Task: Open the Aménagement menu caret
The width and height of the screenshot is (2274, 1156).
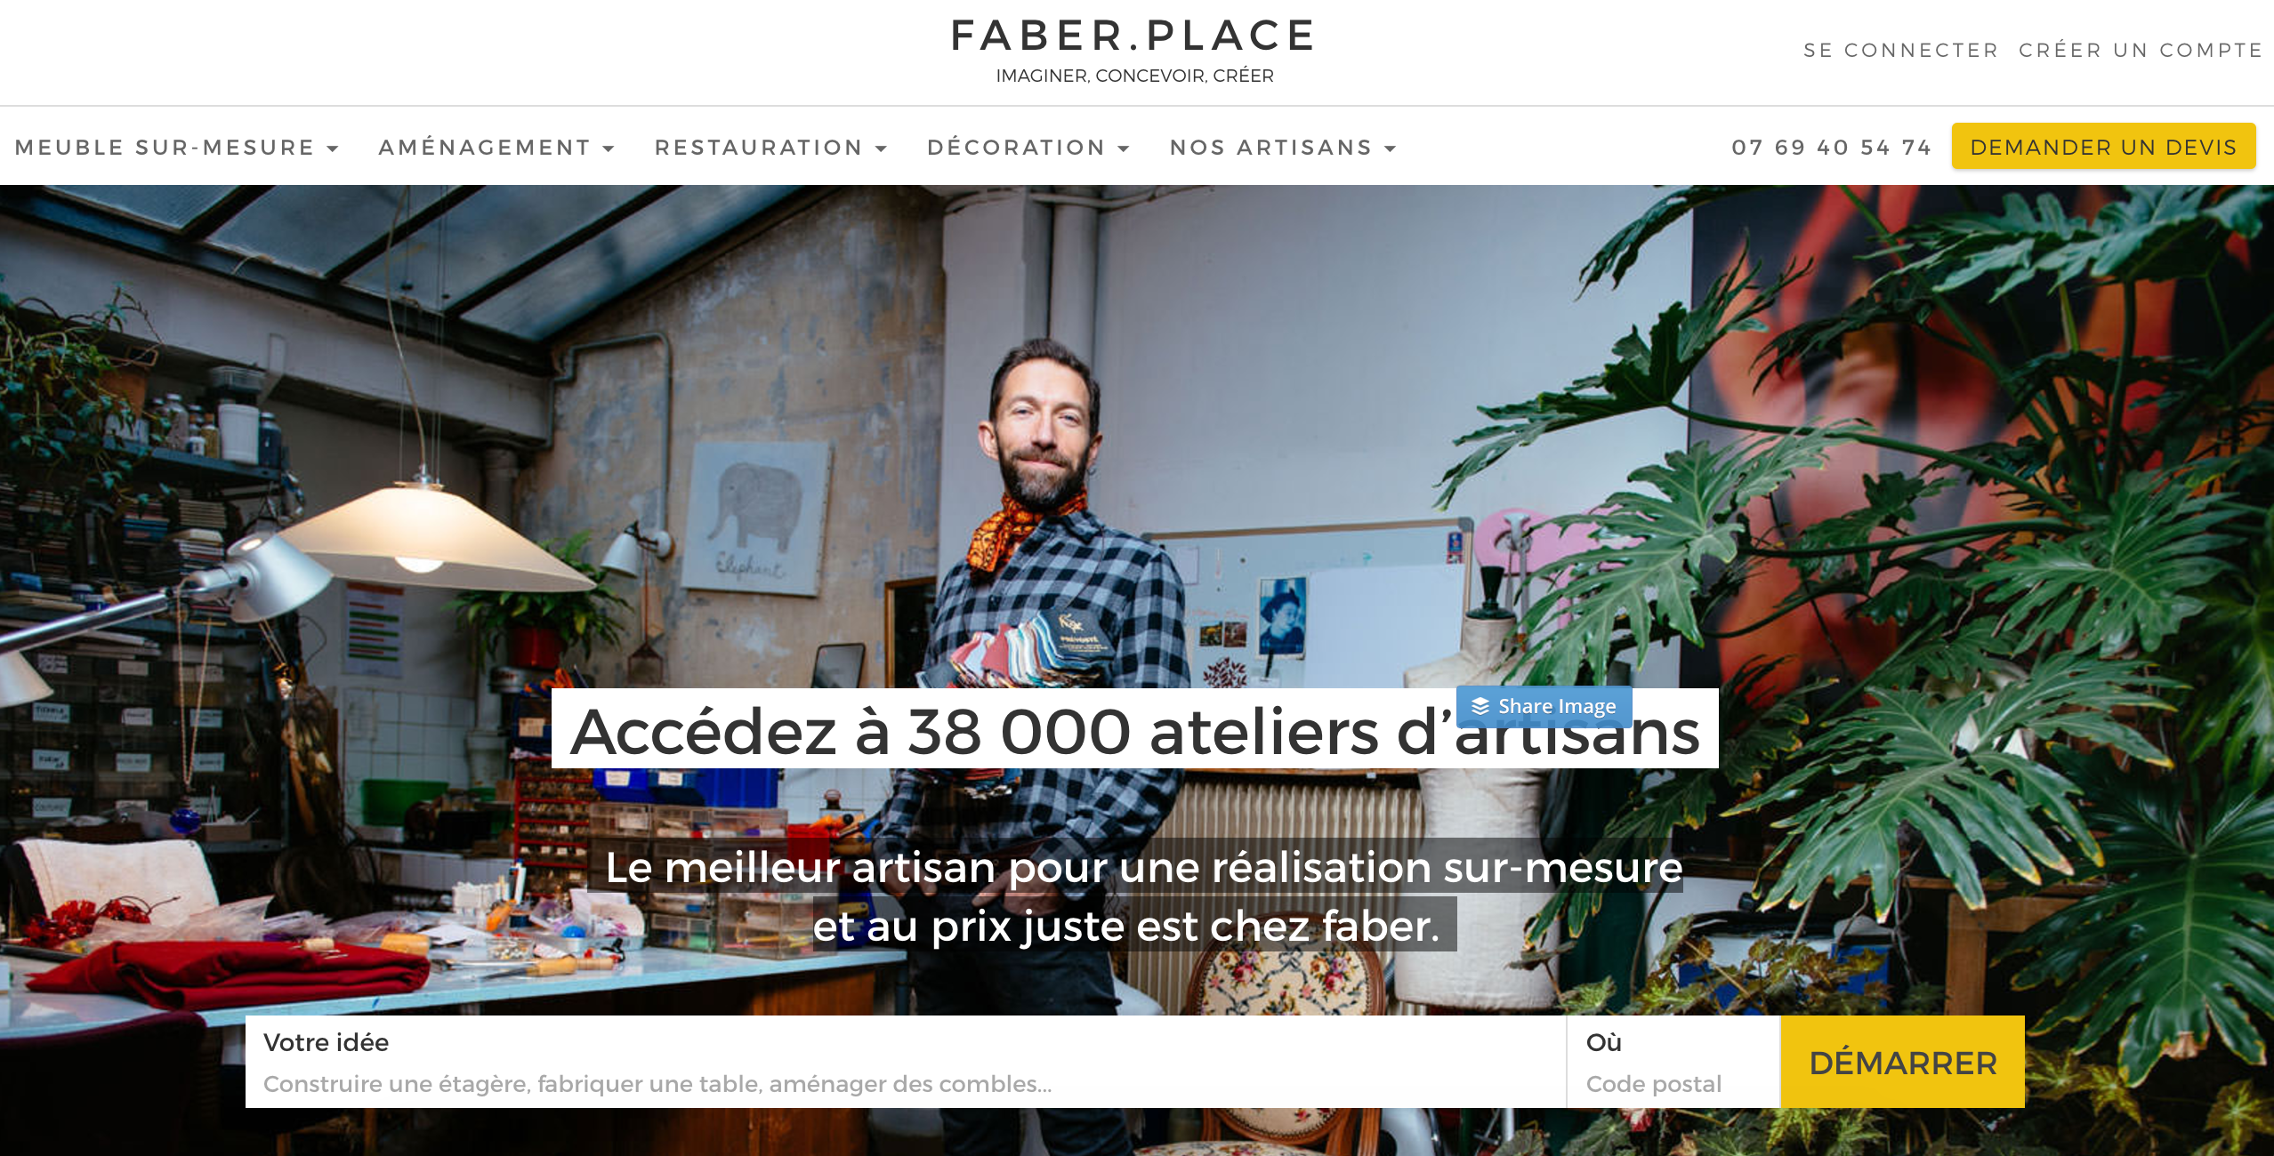Action: pos(609,149)
